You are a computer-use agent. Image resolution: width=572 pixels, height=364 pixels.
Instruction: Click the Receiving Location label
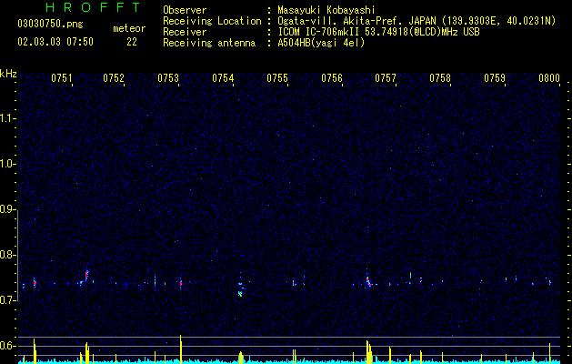pyautogui.click(x=212, y=21)
